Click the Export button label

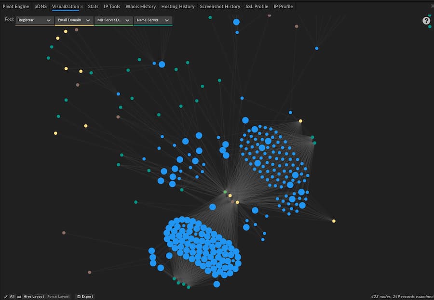87,296
